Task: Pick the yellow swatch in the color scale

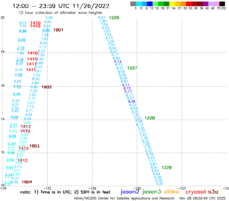Action: 172,4
